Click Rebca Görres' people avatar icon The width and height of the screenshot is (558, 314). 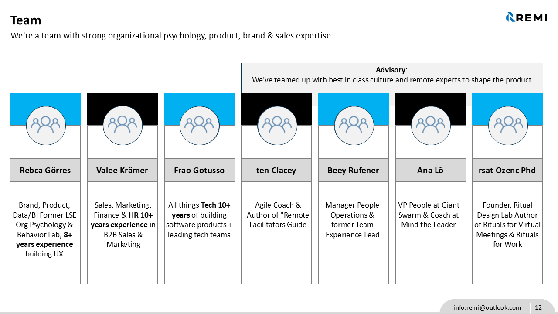click(x=45, y=126)
